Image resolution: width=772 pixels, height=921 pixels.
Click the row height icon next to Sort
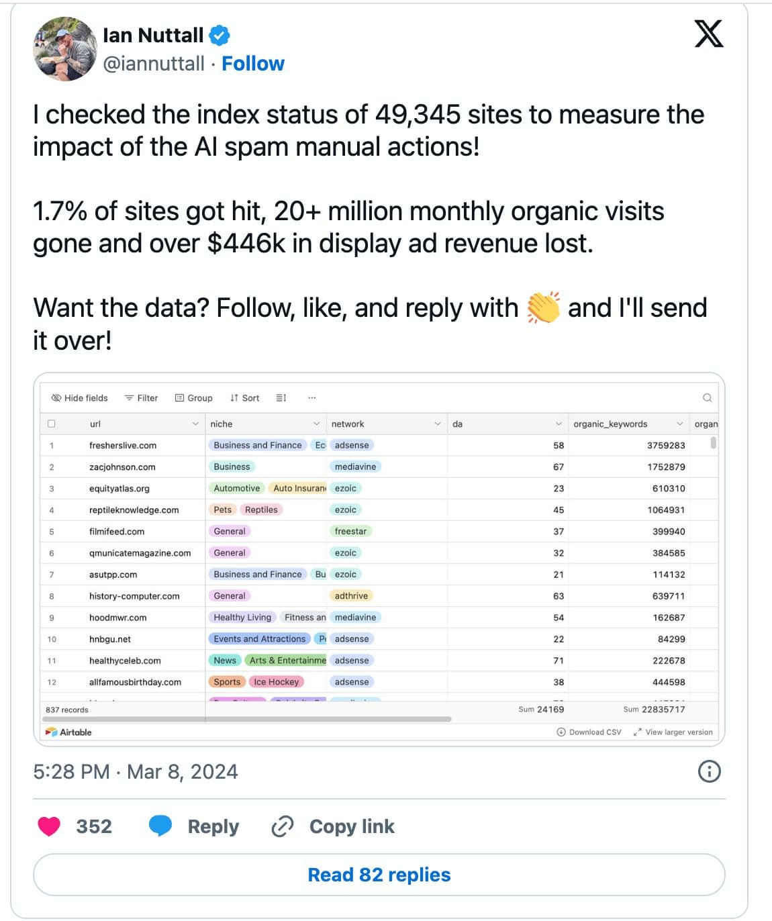(x=281, y=397)
